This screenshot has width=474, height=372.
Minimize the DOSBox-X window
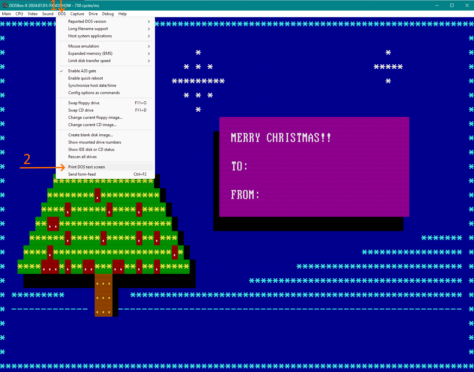(x=437, y=5)
